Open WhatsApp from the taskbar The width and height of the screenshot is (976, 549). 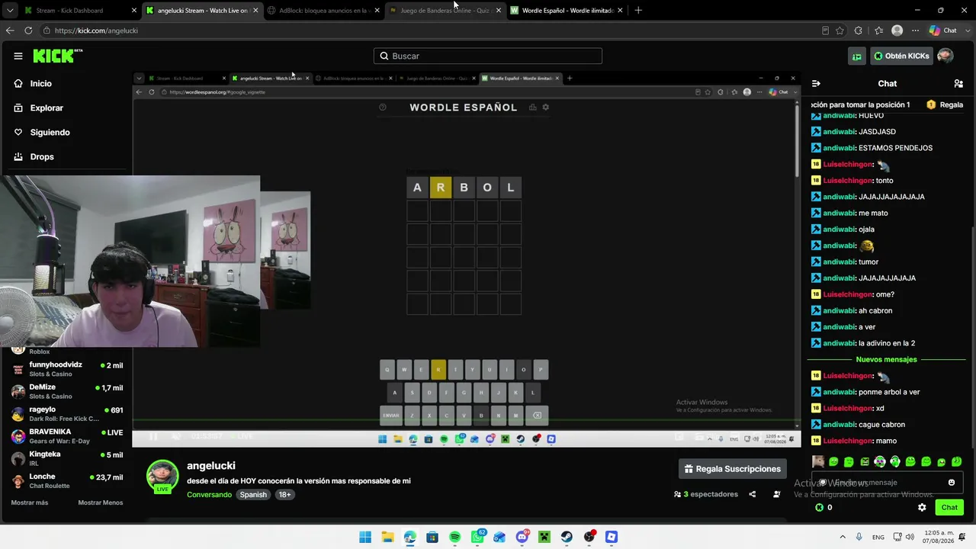point(477,537)
